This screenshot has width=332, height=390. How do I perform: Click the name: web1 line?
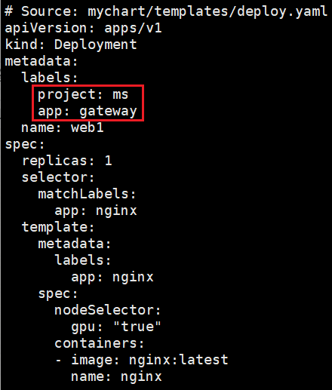coord(63,127)
